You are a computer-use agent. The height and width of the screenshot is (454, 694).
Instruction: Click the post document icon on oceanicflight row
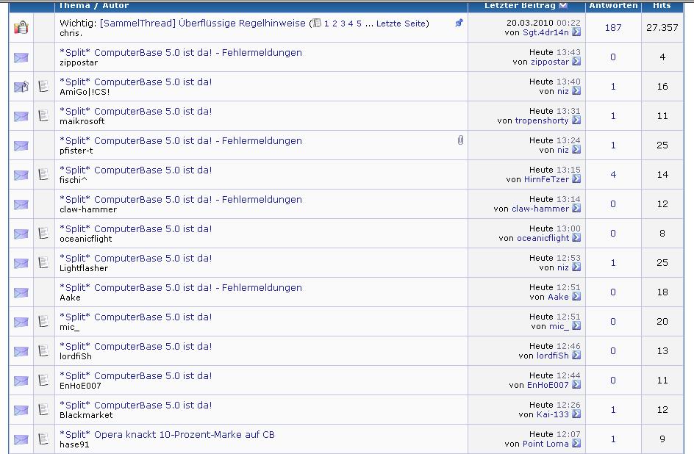(43, 233)
